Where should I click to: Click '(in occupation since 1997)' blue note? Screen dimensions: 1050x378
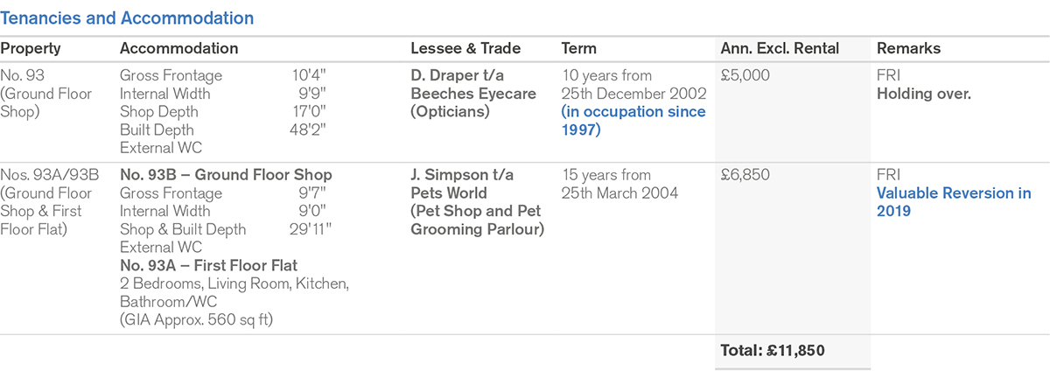pyautogui.click(x=633, y=121)
